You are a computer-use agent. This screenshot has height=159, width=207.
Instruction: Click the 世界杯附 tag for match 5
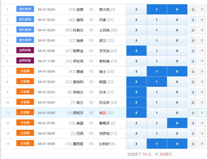tap(25, 51)
